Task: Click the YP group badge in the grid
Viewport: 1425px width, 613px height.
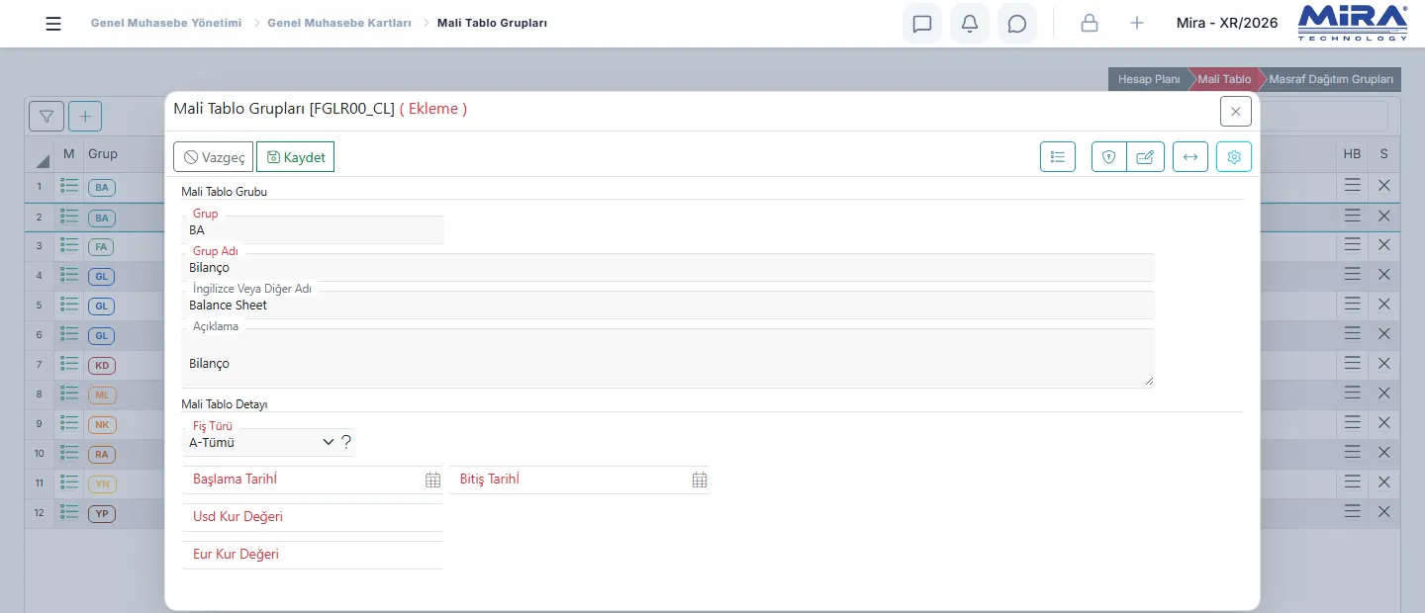Action: tap(102, 513)
